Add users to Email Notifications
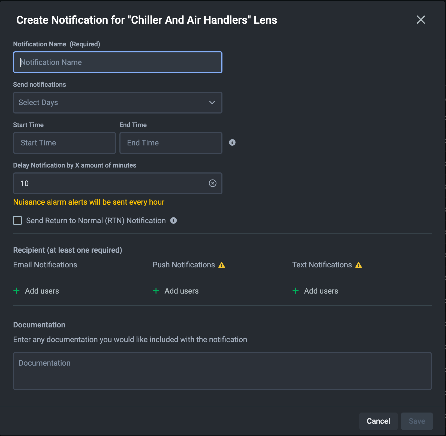 [42, 291]
